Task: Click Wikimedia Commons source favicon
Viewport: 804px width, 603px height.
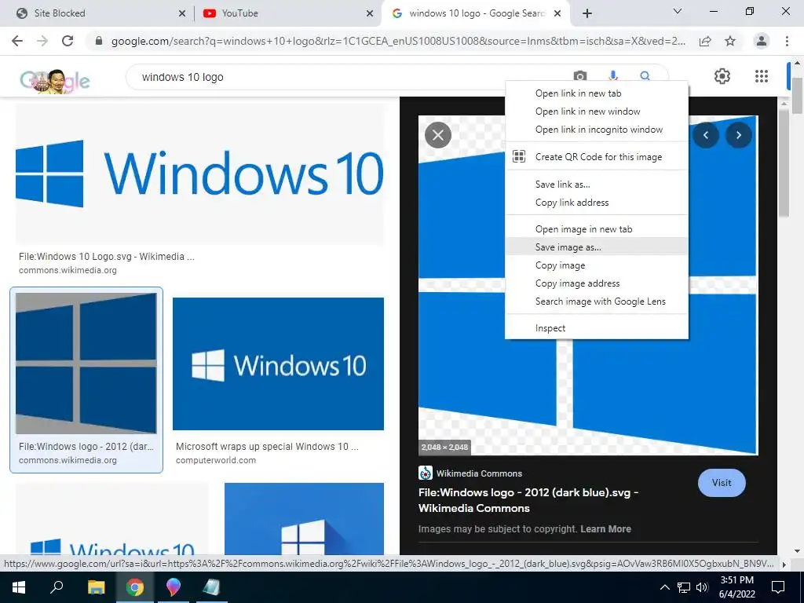Action: (x=425, y=473)
